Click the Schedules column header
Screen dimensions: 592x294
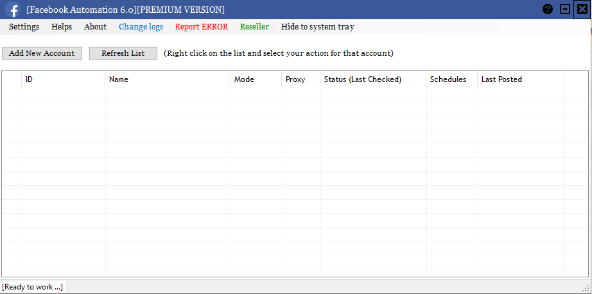[x=452, y=79]
